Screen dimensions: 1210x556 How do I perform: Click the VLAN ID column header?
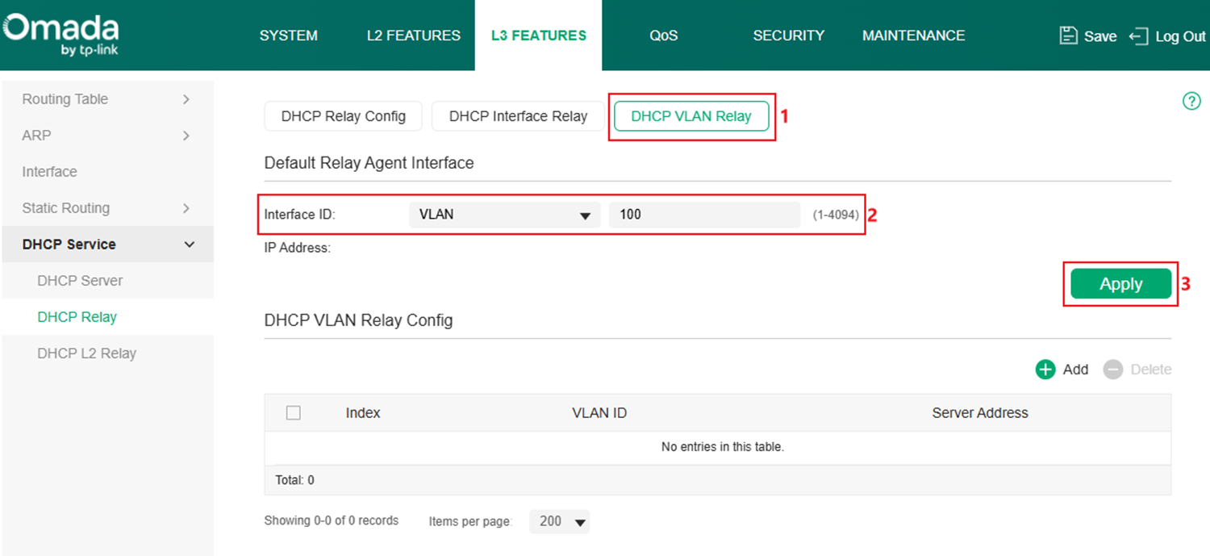[x=599, y=412]
